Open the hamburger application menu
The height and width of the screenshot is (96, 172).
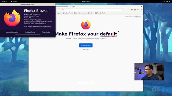click(142, 10)
